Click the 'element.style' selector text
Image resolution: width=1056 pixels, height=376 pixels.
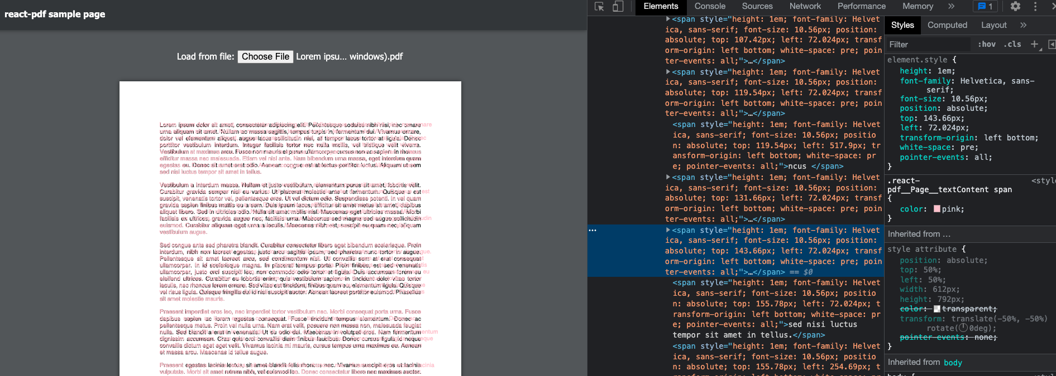[x=917, y=60]
